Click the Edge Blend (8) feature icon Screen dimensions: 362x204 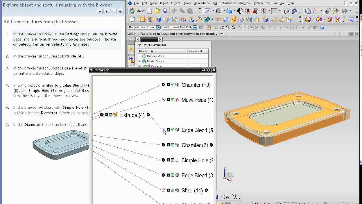(177, 175)
